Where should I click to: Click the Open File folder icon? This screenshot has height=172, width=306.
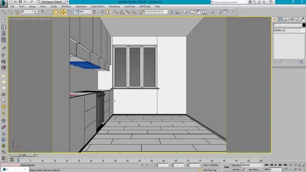pyautogui.click(x=16, y=2)
